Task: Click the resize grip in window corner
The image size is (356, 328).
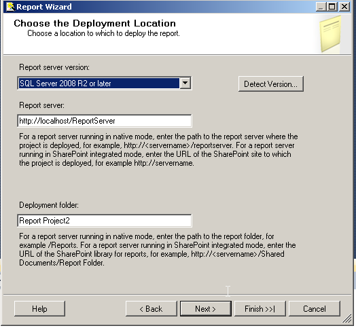Action: coord(347,318)
